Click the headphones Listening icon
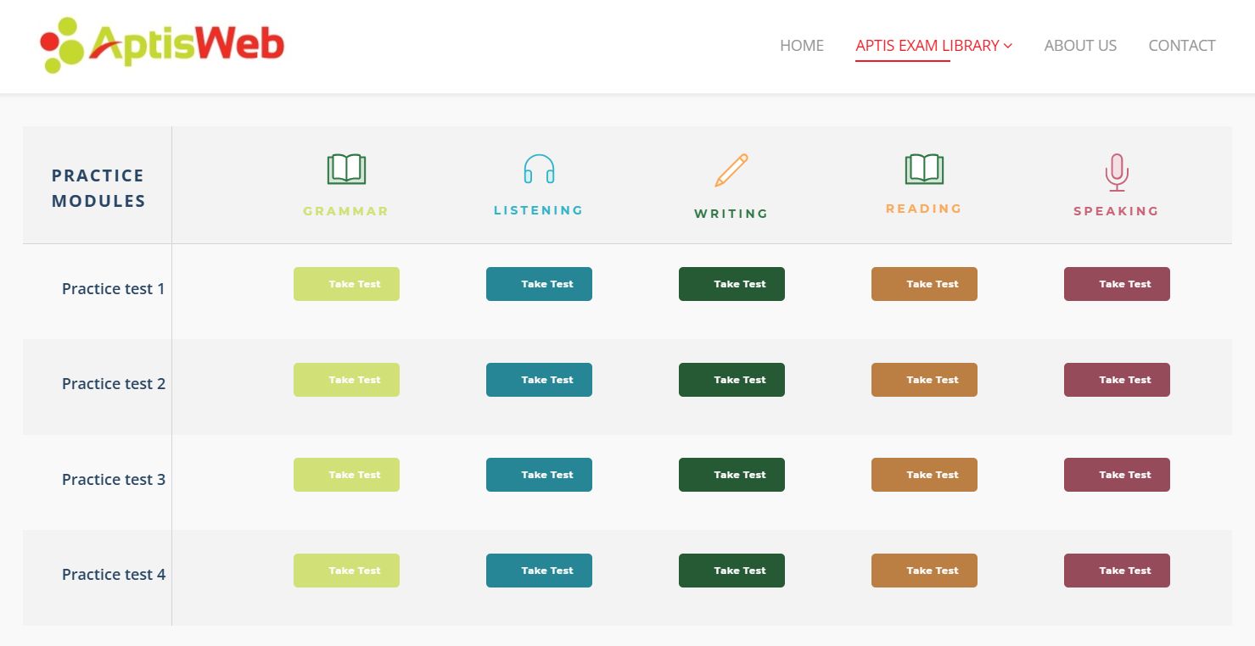The image size is (1255, 646). 538,170
